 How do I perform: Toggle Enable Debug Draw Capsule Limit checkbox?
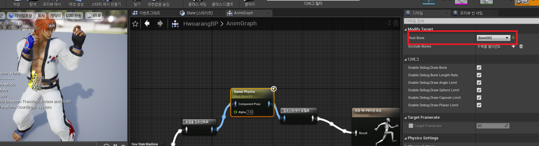pyautogui.click(x=479, y=98)
